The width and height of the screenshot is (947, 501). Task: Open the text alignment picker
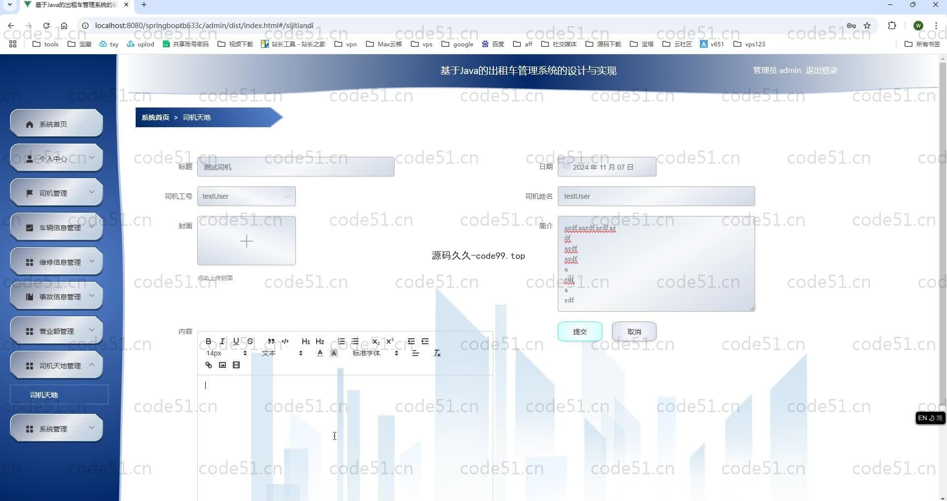click(415, 353)
